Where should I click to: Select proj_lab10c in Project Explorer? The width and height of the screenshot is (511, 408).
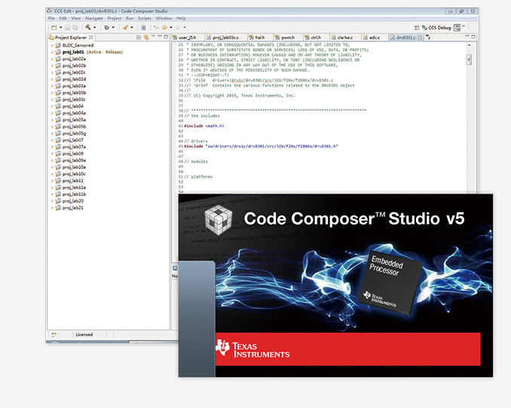(74, 174)
